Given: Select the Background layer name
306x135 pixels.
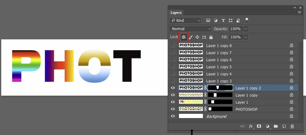Looking at the screenshot, I should 217,116.
